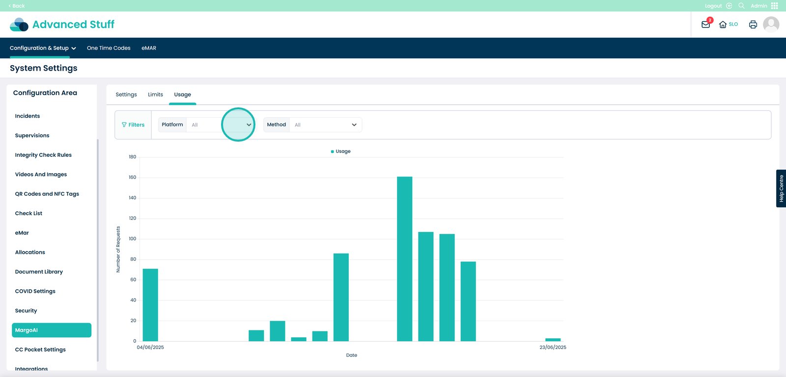The image size is (786, 377).
Task: Expand the Platform filter dropdown
Action: coord(249,125)
